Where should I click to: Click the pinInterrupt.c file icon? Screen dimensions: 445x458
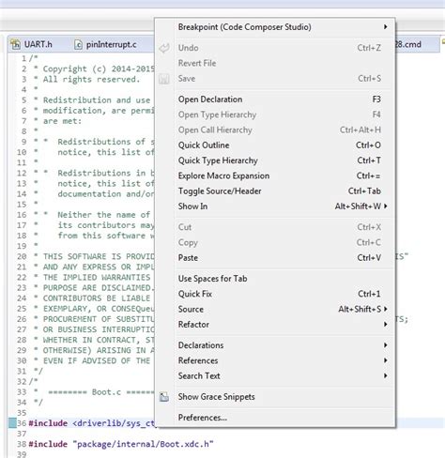coord(78,45)
